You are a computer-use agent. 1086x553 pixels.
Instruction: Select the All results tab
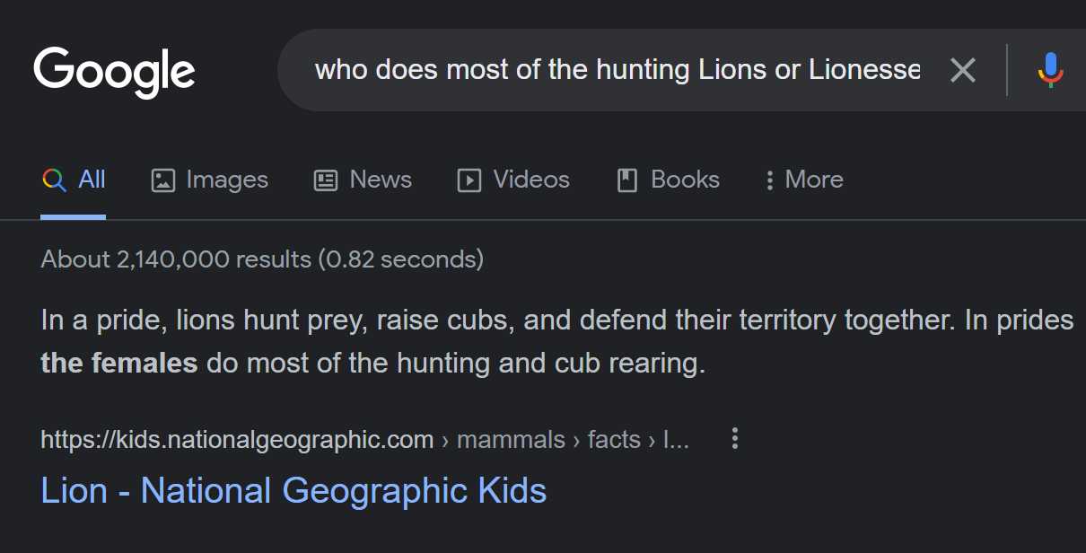pyautogui.click(x=92, y=180)
